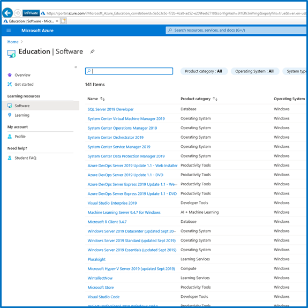Open Windows Server 2019 Standard entry
The height and width of the screenshot is (308, 308).
131,241
